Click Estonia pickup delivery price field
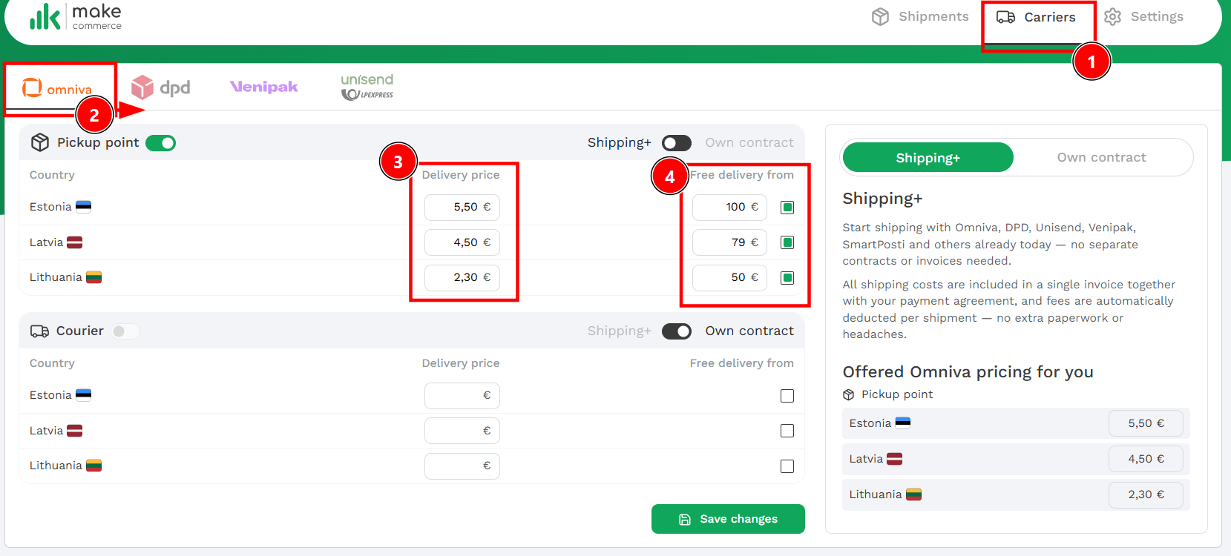 point(462,208)
